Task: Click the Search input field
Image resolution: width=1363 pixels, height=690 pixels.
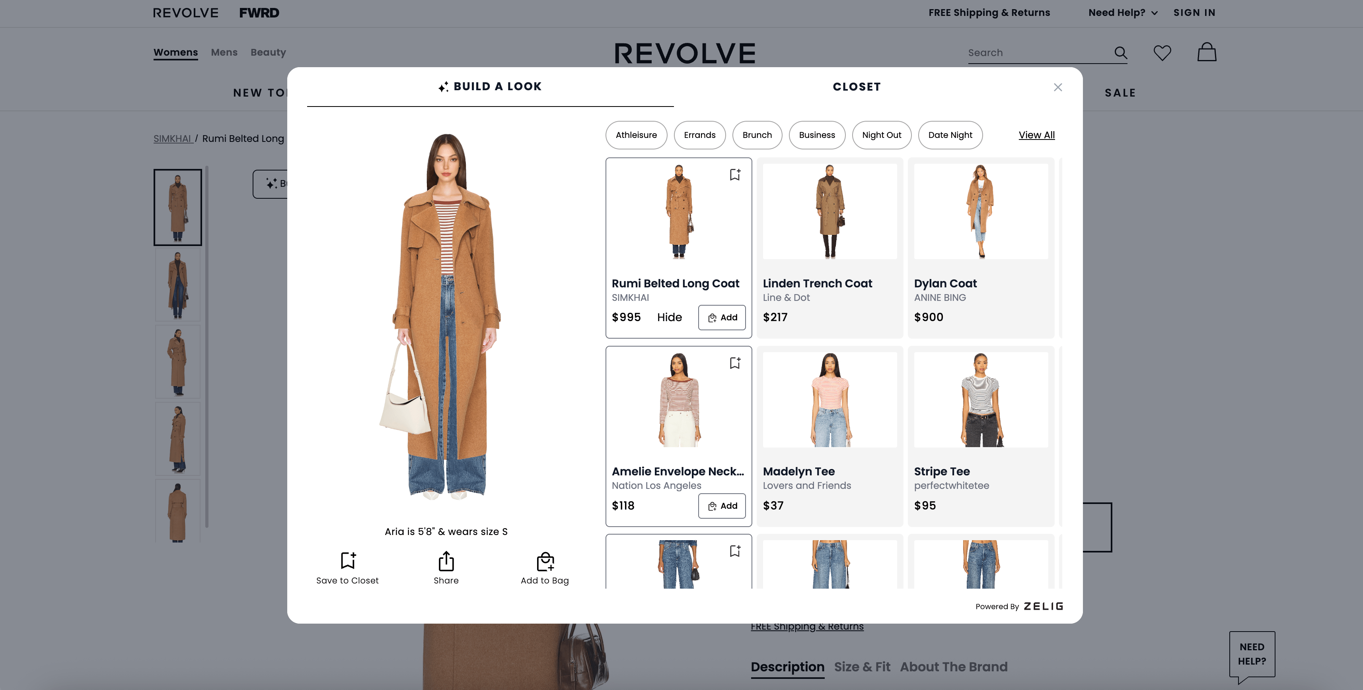Action: tap(1040, 53)
